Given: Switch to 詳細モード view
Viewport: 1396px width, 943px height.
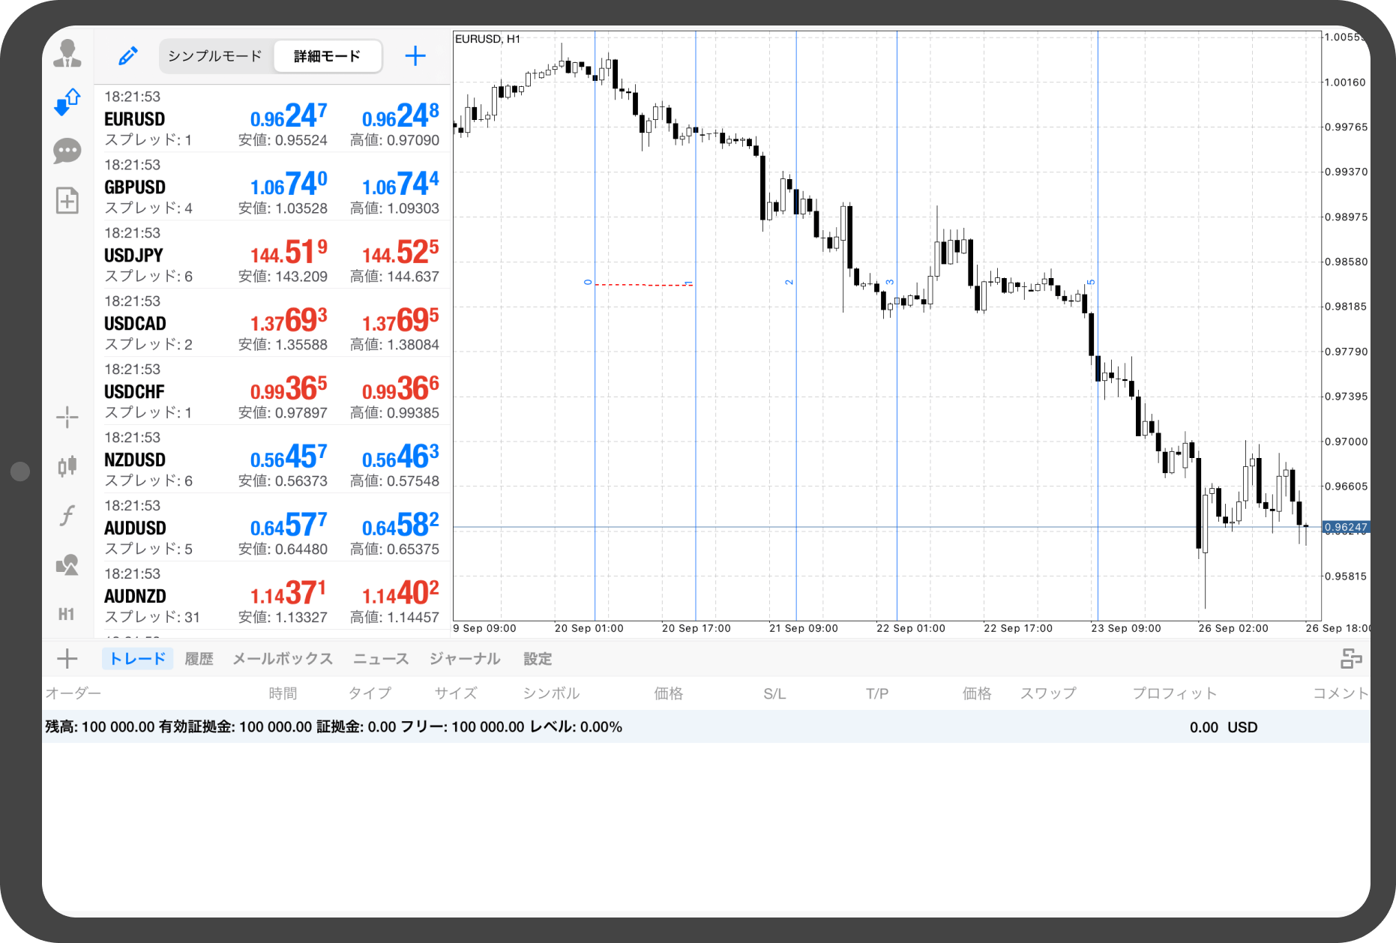Looking at the screenshot, I should [327, 56].
